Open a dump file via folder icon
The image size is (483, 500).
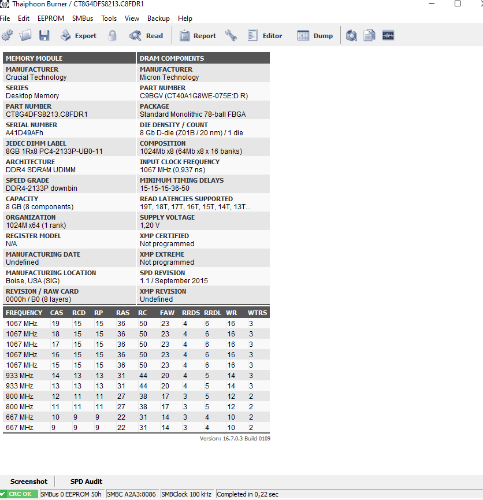point(25,35)
